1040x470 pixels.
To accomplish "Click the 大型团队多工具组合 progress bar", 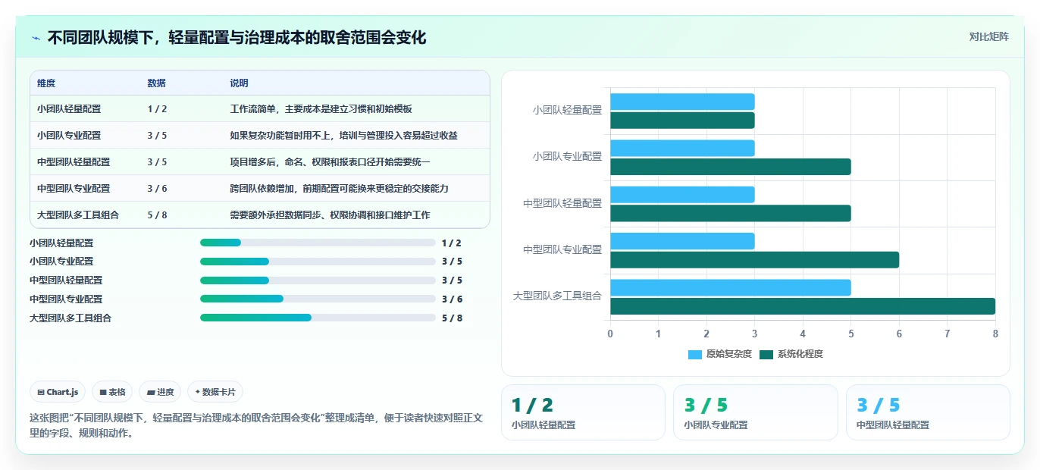I will [318, 318].
